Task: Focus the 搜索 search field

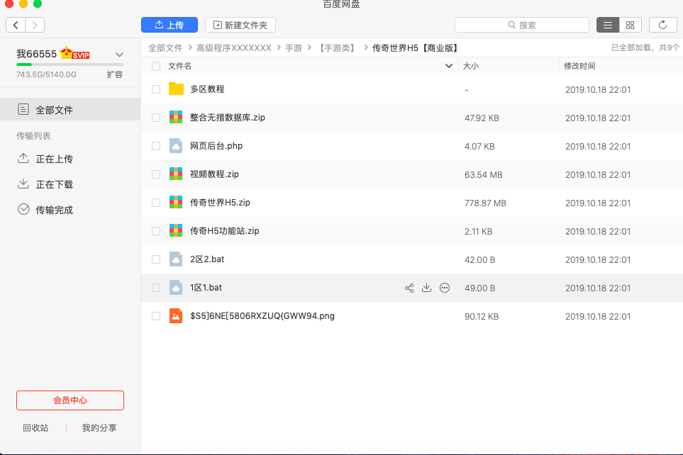Action: pyautogui.click(x=522, y=25)
